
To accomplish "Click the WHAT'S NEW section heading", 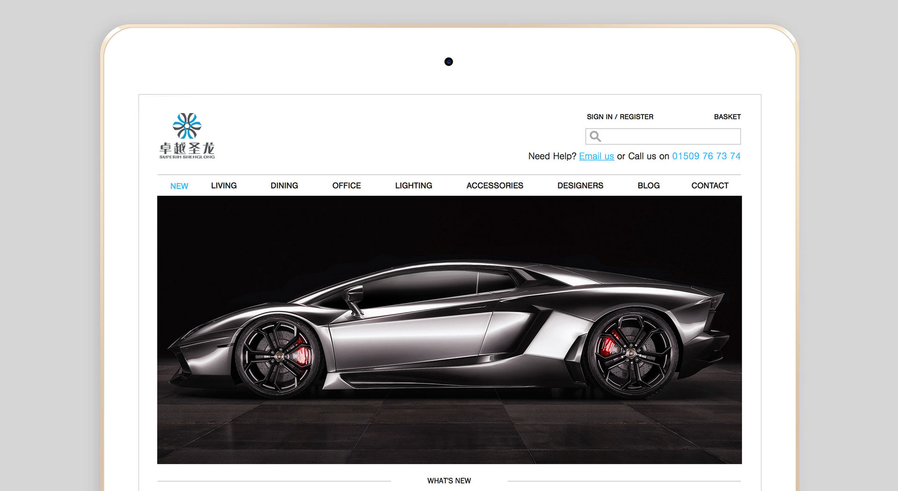I will [449, 481].
